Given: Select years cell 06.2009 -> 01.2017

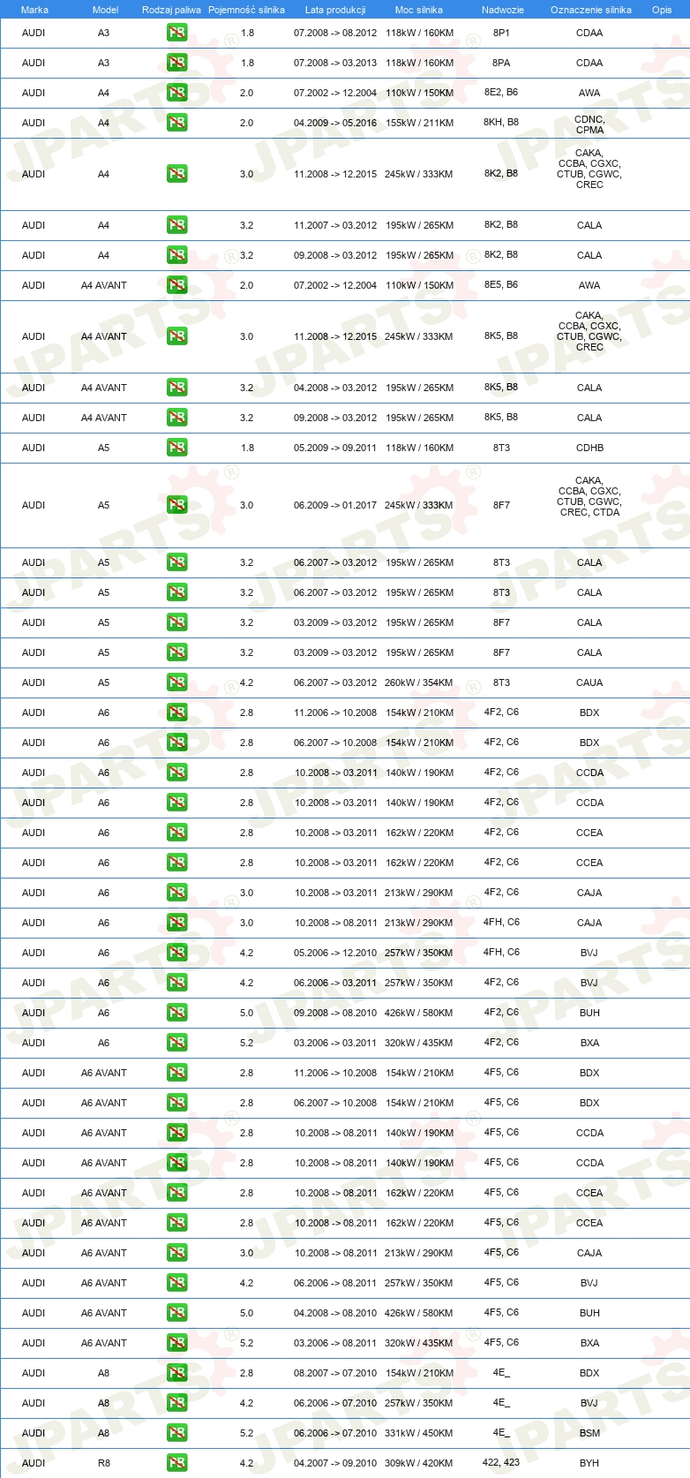Looking at the screenshot, I should tap(335, 505).
